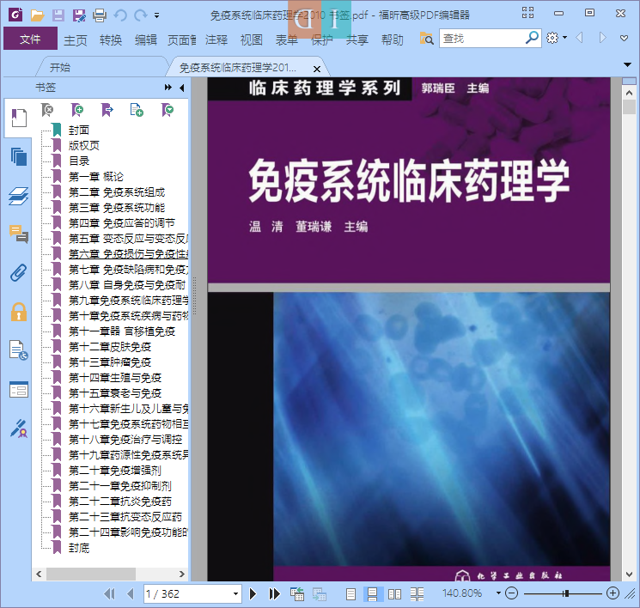This screenshot has width=640, height=608.
Task: Open the bookmark options dropdown icon
Action: pos(168,110)
